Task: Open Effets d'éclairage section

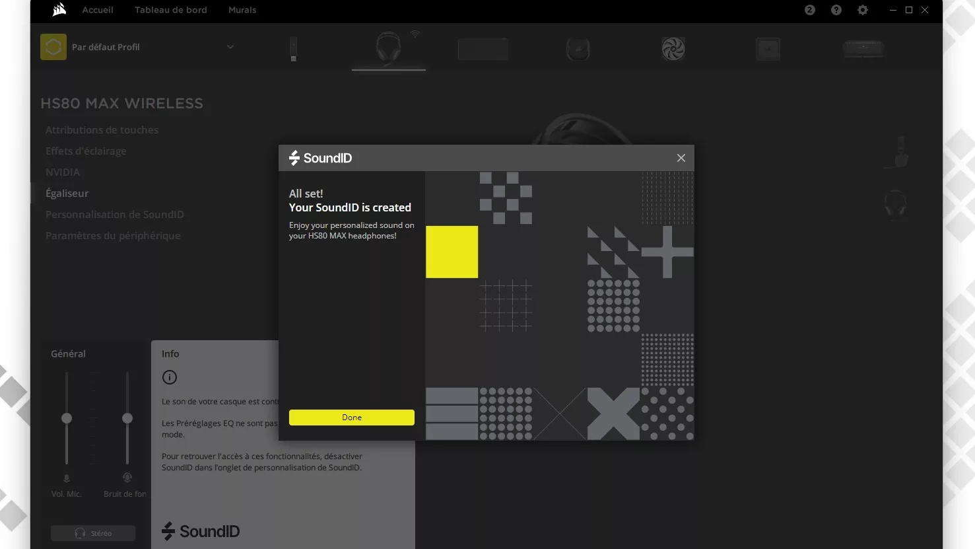Action: (86, 151)
